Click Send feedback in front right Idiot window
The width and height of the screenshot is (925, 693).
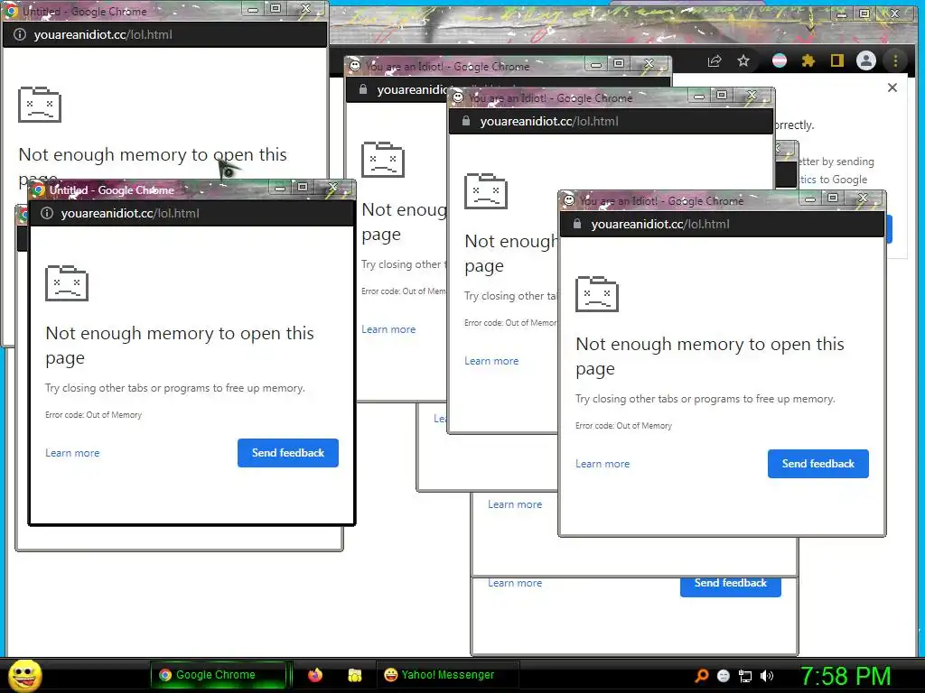coord(818,464)
